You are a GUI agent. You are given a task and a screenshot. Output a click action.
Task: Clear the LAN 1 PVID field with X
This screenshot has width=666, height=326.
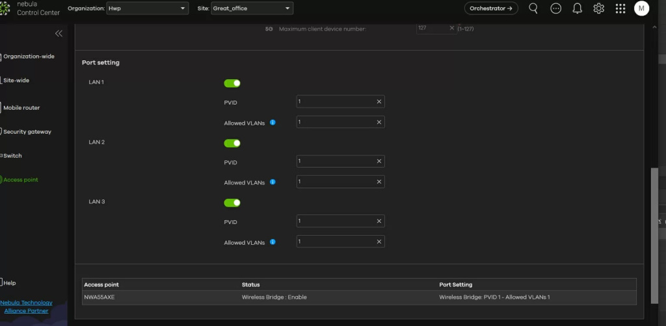coord(379,102)
